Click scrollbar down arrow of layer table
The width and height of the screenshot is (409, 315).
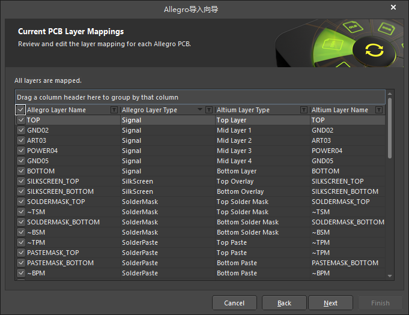click(390, 276)
